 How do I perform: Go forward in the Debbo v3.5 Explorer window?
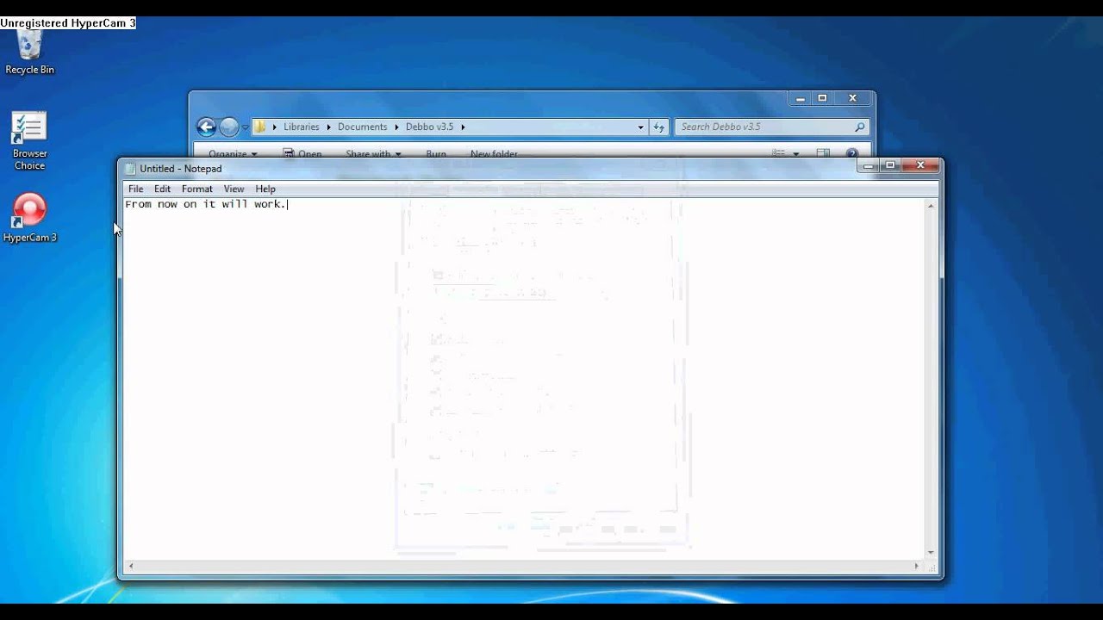tap(228, 127)
